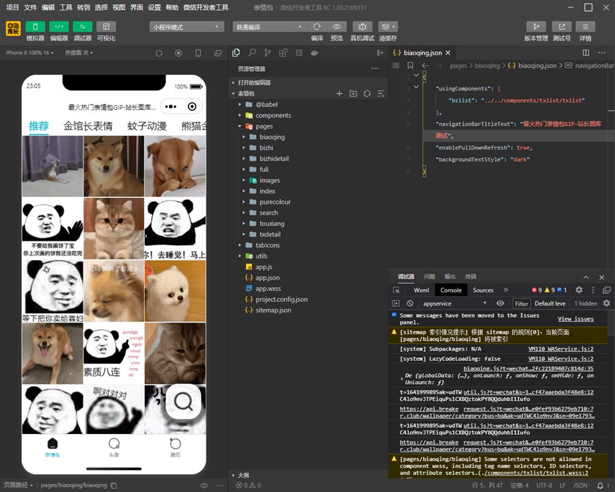Click the 真机调试 remote debug icon
The width and height of the screenshot is (615, 492).
click(x=362, y=27)
